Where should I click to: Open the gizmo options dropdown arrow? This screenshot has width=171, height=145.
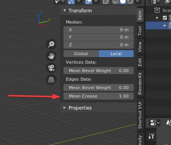pos(79,2)
